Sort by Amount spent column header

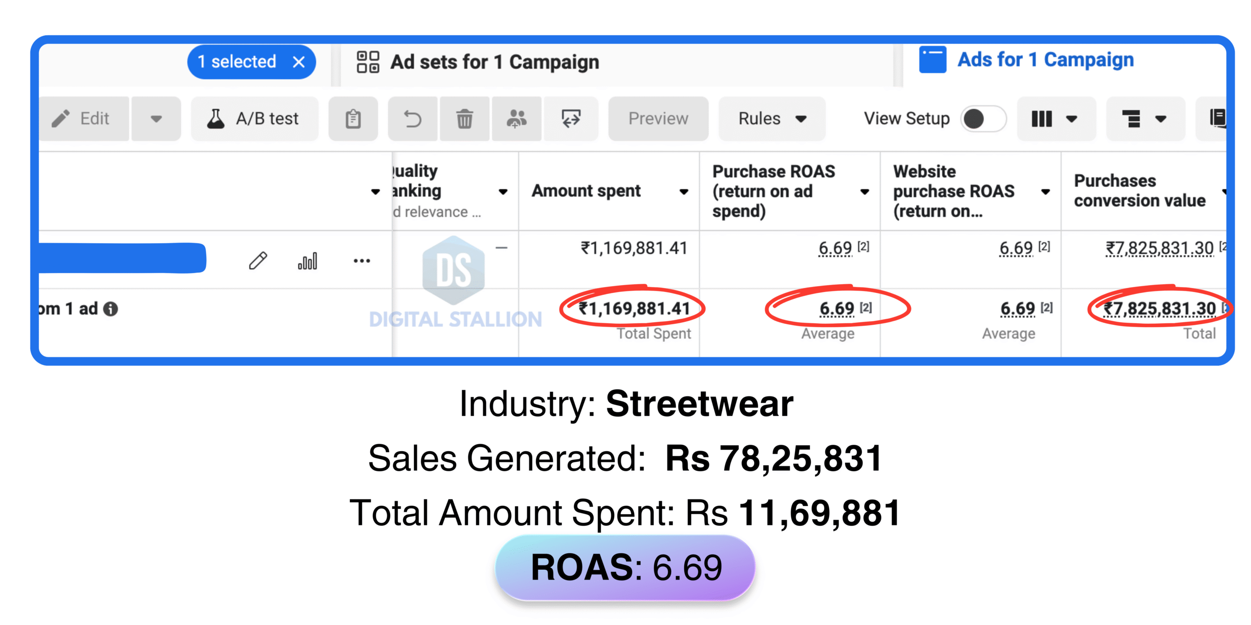(x=586, y=191)
